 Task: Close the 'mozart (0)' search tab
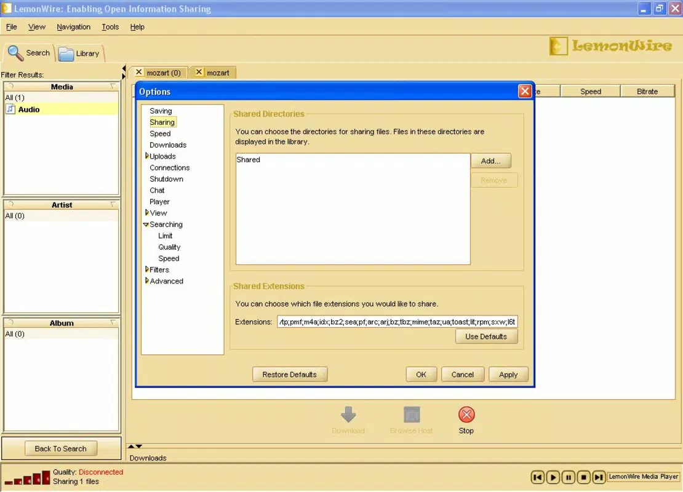tap(139, 73)
